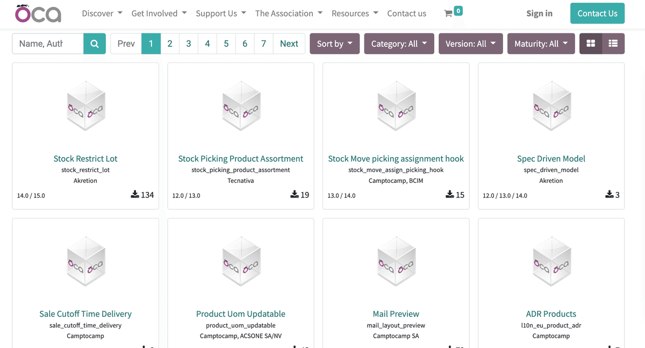
Task: Click Product Uom Updatable box icon
Action: pyautogui.click(x=241, y=261)
